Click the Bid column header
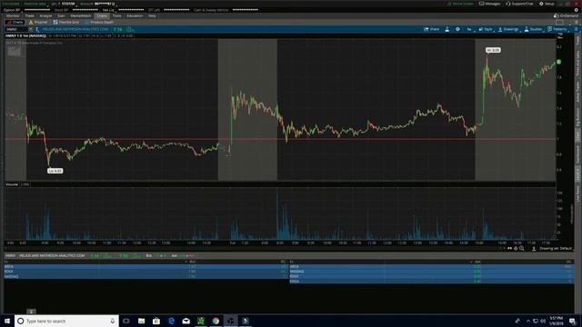Viewport: 582px width, 327px height. (x=192, y=262)
